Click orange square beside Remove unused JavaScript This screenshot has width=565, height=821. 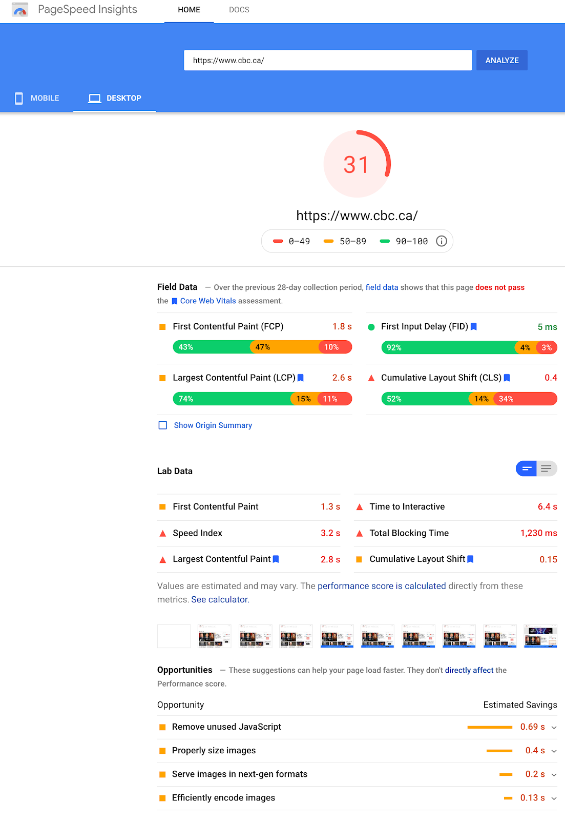(x=162, y=727)
